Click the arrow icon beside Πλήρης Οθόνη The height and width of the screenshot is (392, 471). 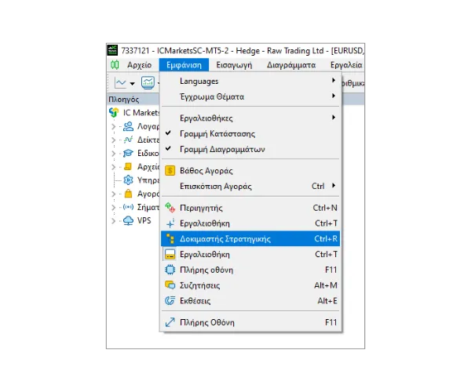170,322
